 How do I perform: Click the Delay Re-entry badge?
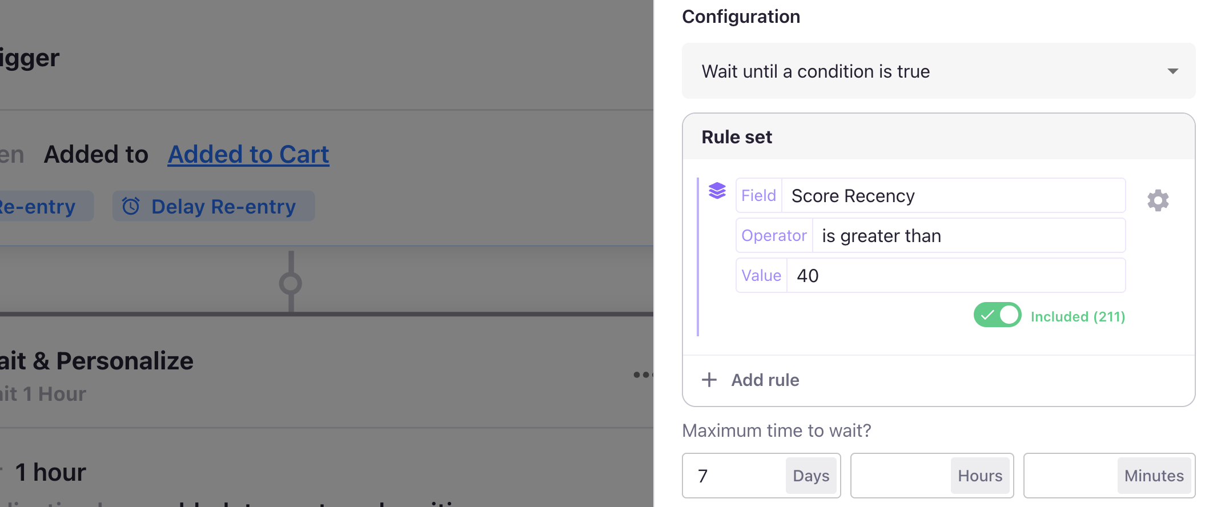[x=223, y=206]
